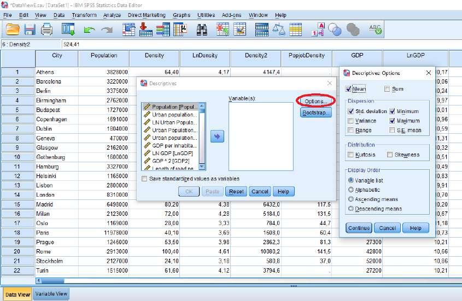Enable the Kurtosis checkbox
This screenshot has width=462, height=301.
(x=350, y=155)
